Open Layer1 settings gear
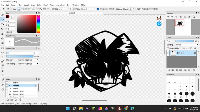 click(x=195, y=53)
